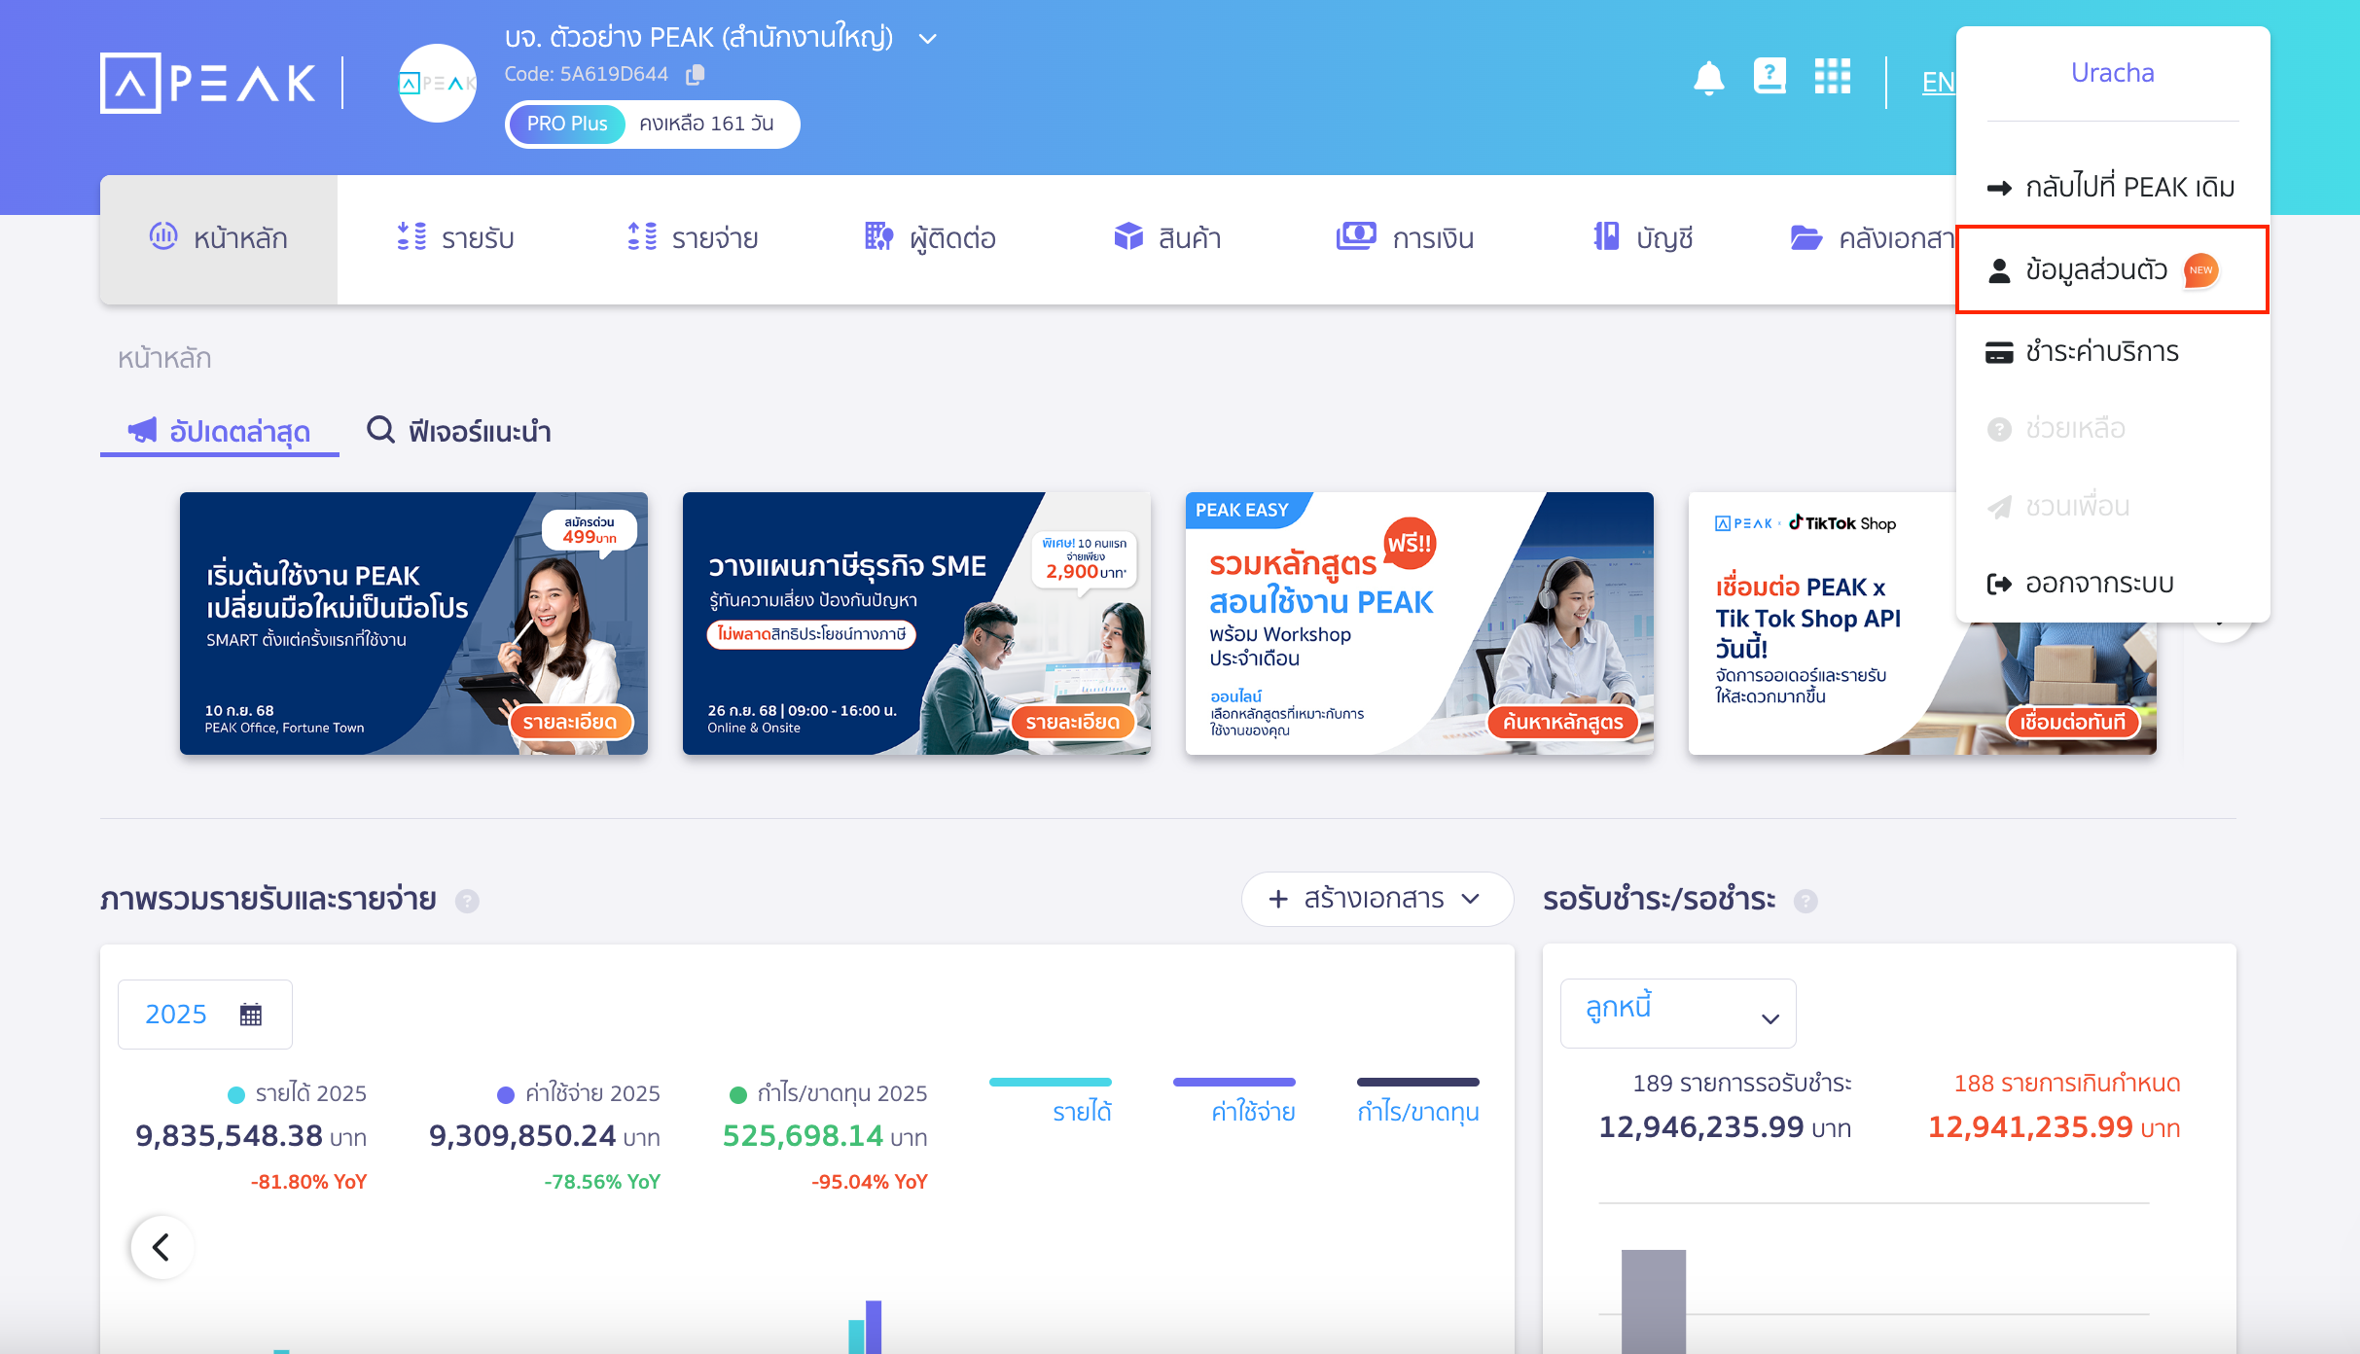2360x1354 pixels.
Task: Click the ผู้ติดต่อ building icon
Action: pos(878,236)
